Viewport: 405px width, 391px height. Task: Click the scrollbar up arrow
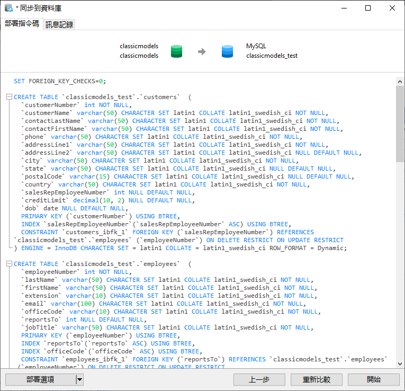pyautogui.click(x=400, y=82)
